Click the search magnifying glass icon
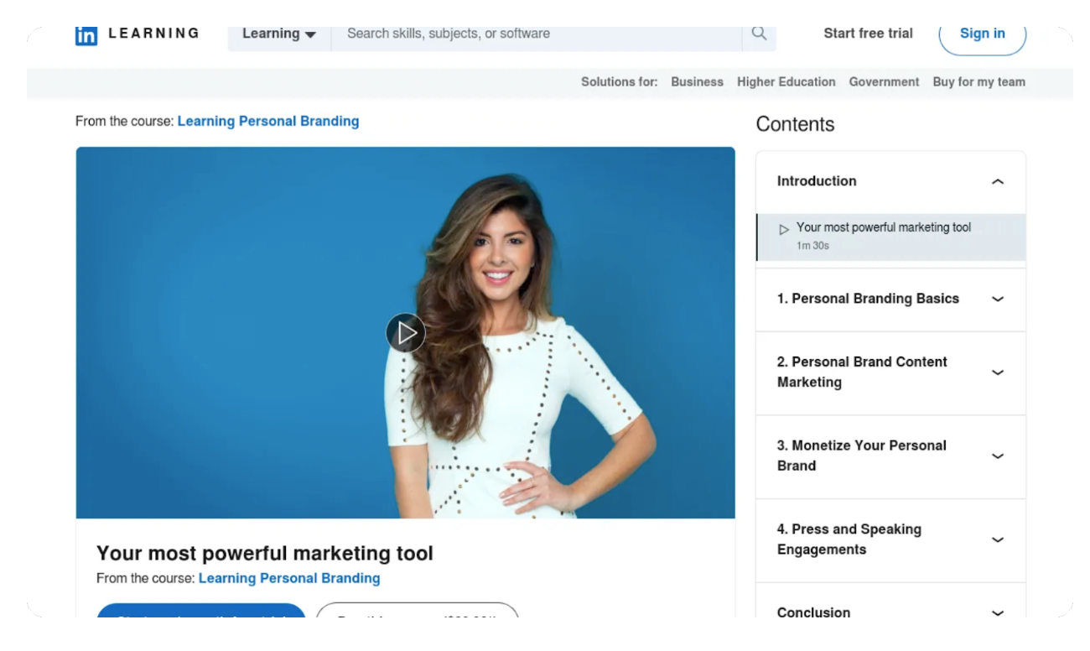The width and height of the screenshot is (1090, 651). pos(760,34)
